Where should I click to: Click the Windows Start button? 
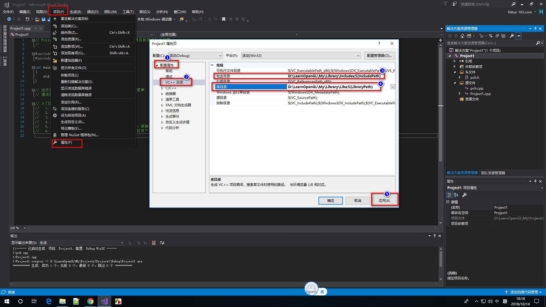pyautogui.click(x=7, y=301)
